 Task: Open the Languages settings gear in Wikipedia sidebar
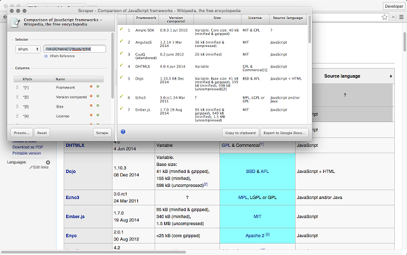48,162
